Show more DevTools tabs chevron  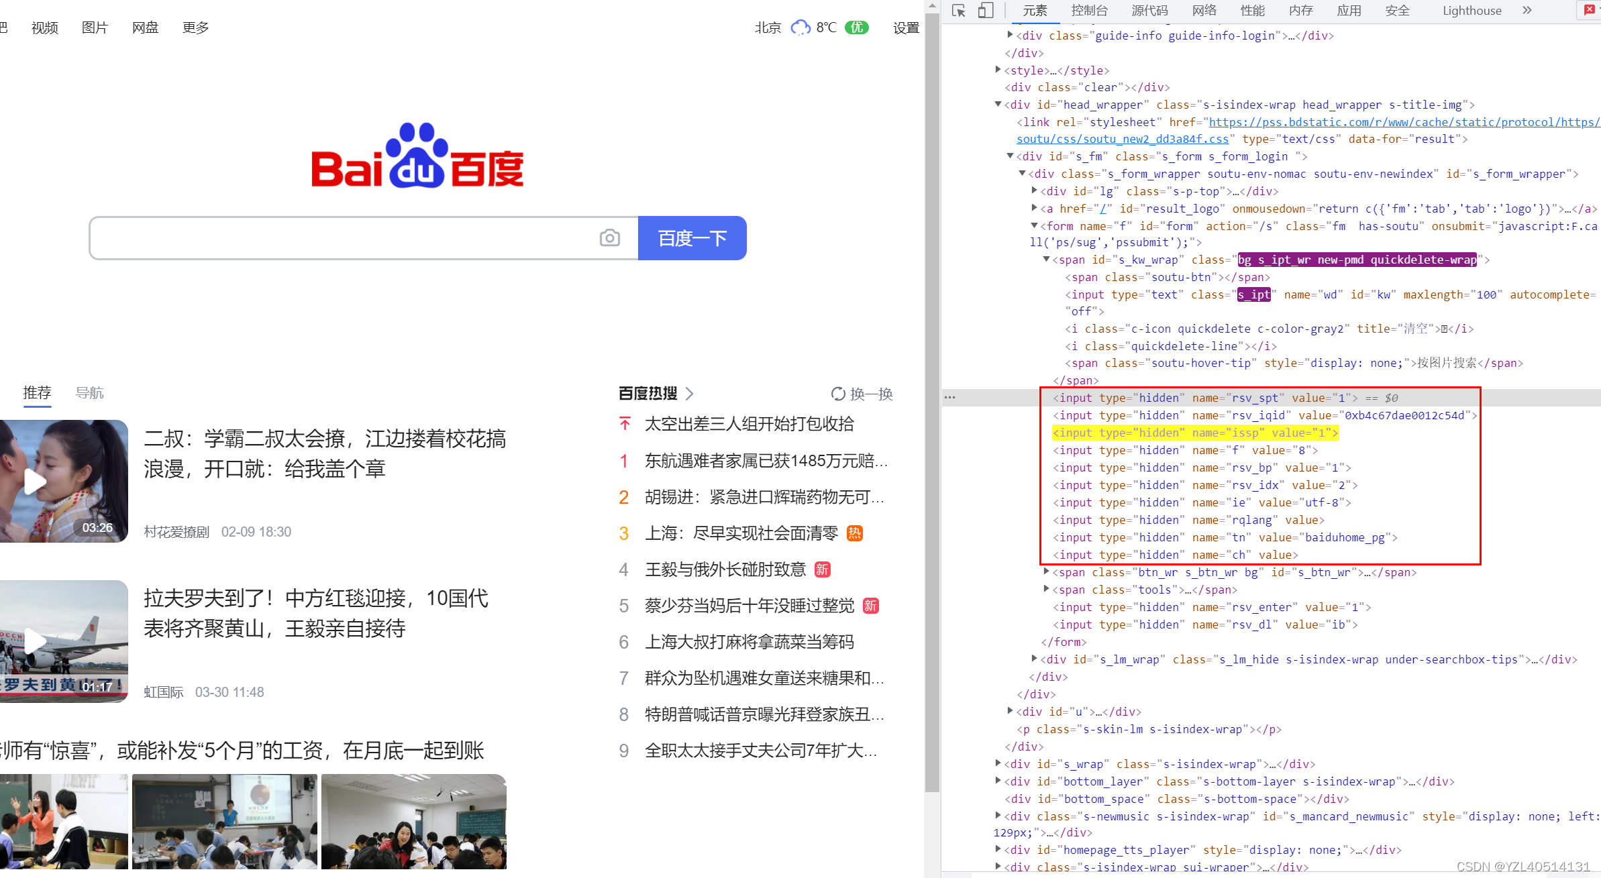(1527, 11)
